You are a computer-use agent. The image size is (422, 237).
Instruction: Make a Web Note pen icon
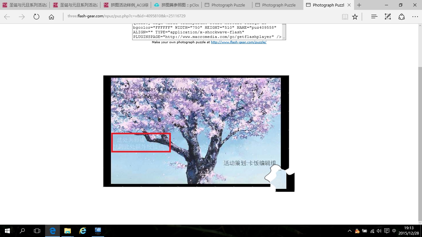(x=388, y=17)
